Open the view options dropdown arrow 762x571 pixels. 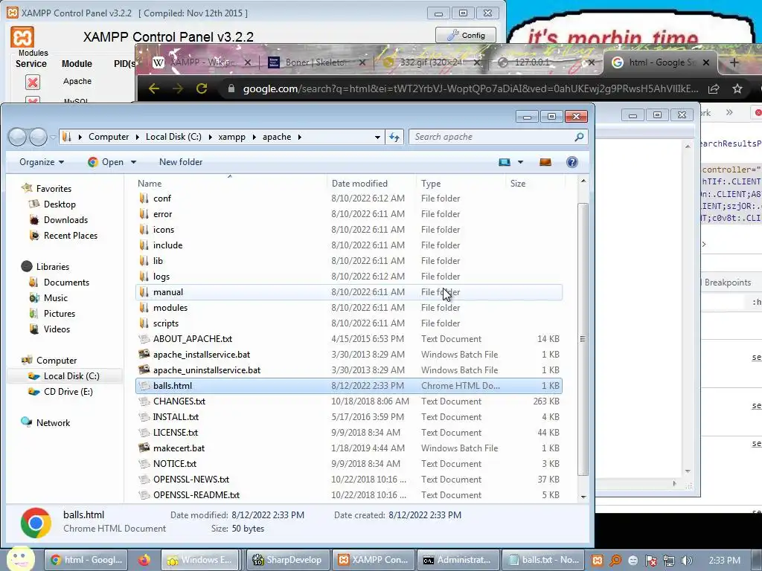coord(520,162)
